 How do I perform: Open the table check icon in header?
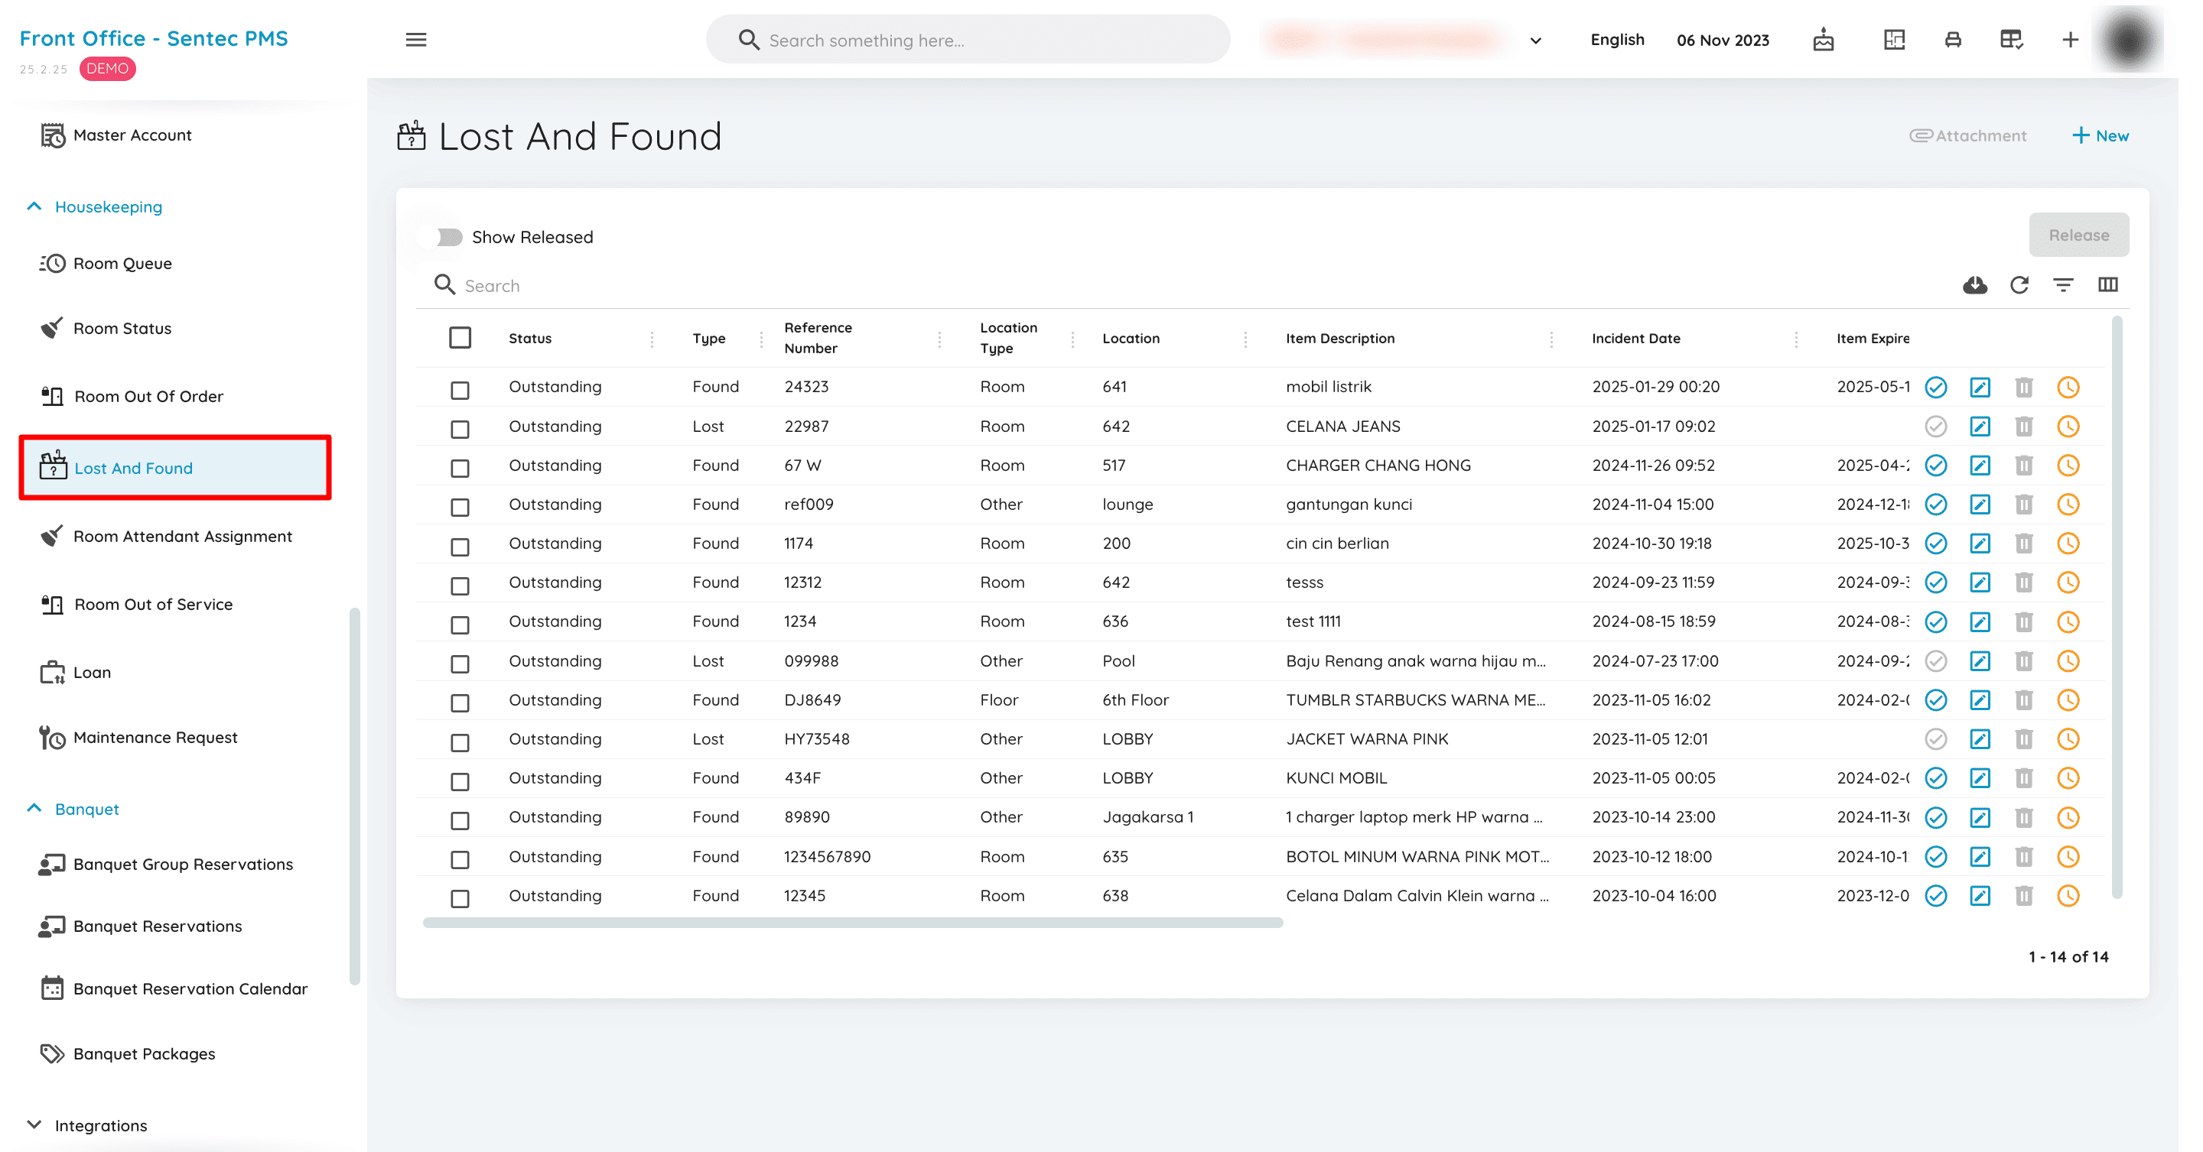coord(2010,39)
